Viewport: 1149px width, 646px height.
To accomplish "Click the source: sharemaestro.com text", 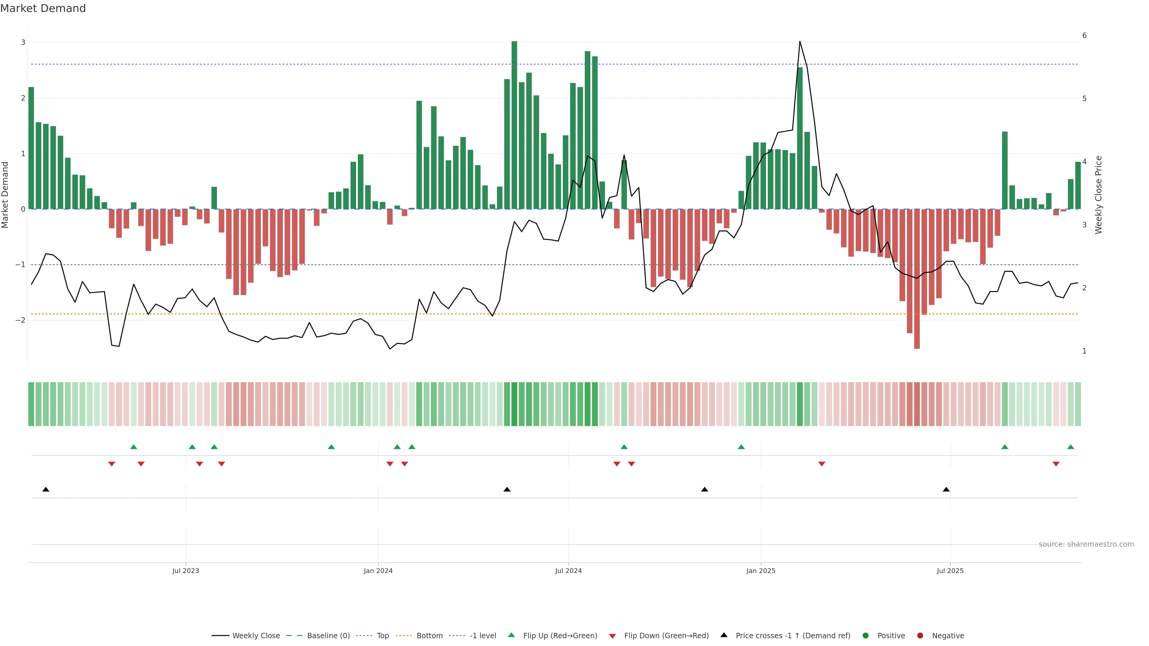I will click(x=1086, y=544).
